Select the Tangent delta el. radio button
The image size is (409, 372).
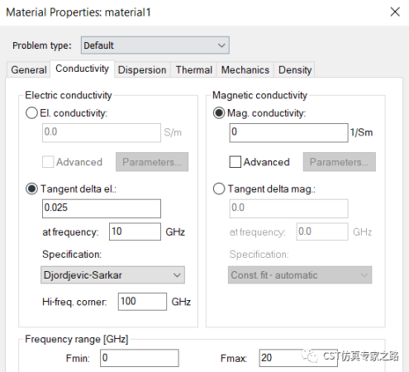pyautogui.click(x=31, y=189)
